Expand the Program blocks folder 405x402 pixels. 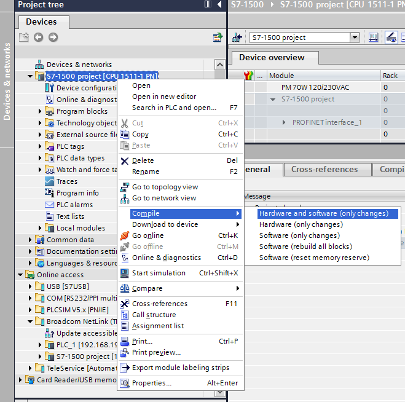click(x=41, y=111)
